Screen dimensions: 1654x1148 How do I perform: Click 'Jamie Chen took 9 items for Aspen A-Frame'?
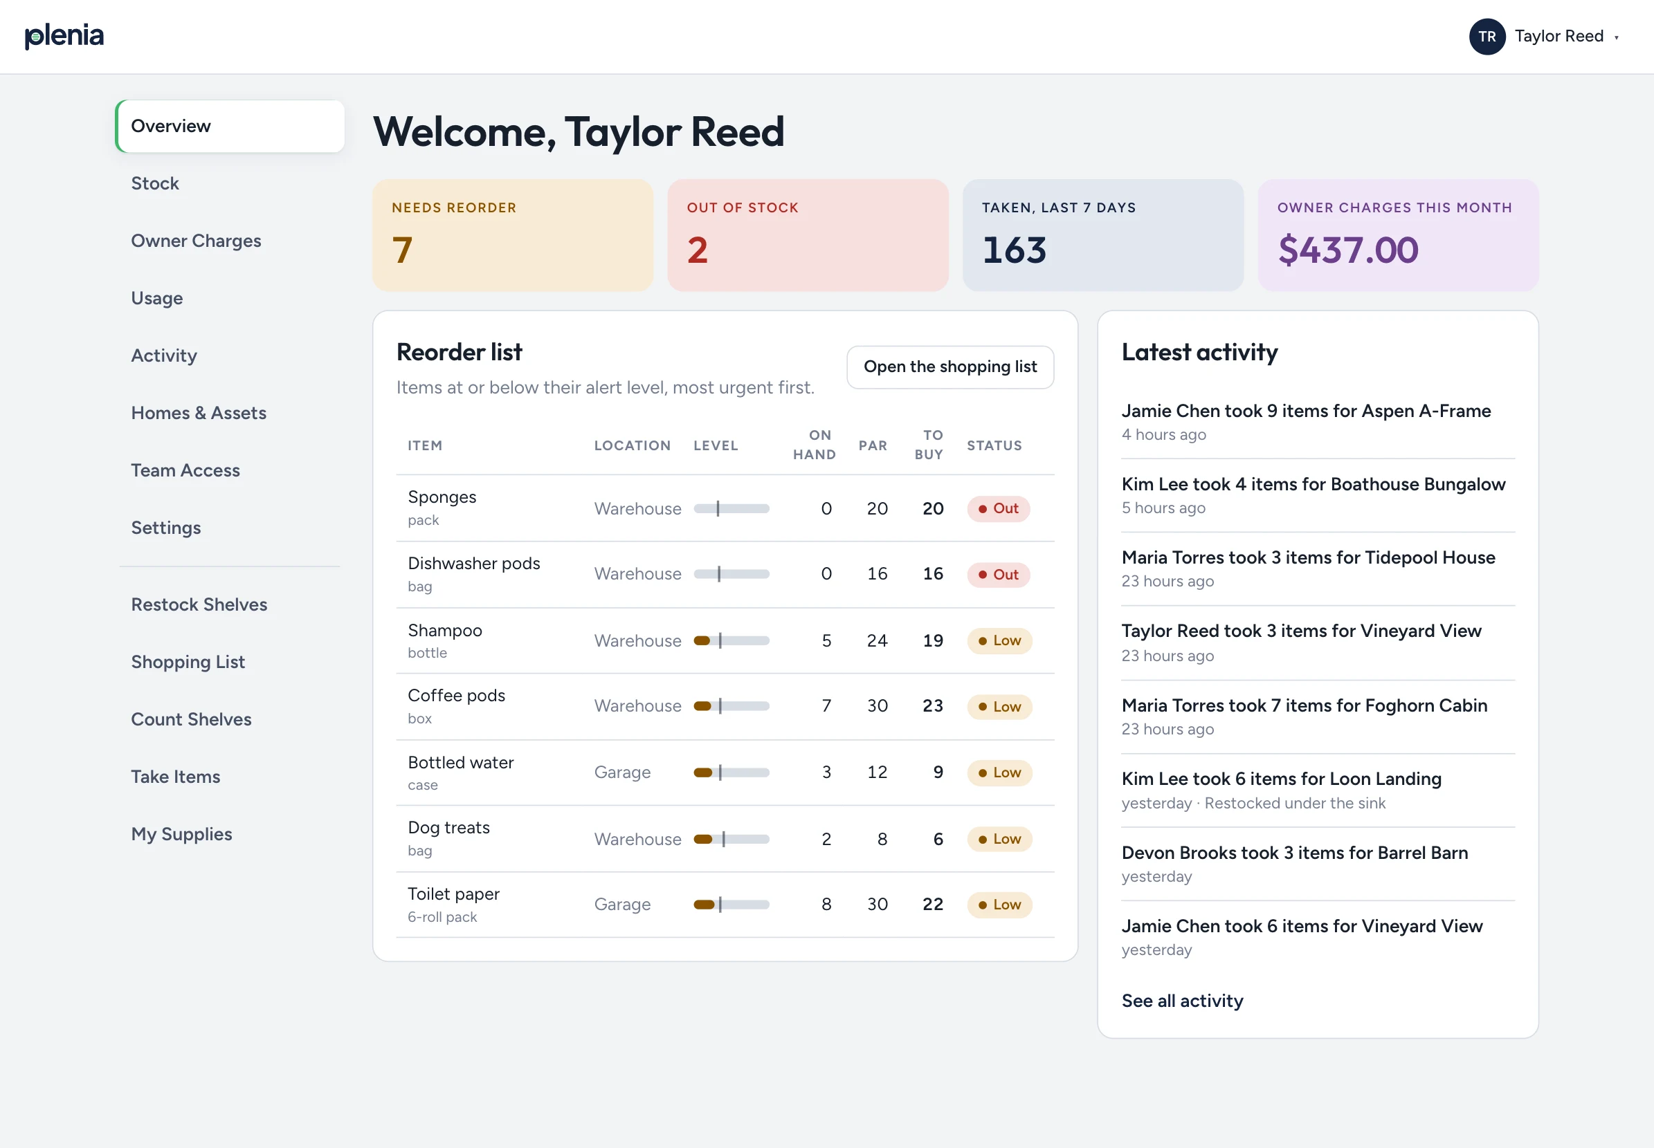[x=1306, y=411]
